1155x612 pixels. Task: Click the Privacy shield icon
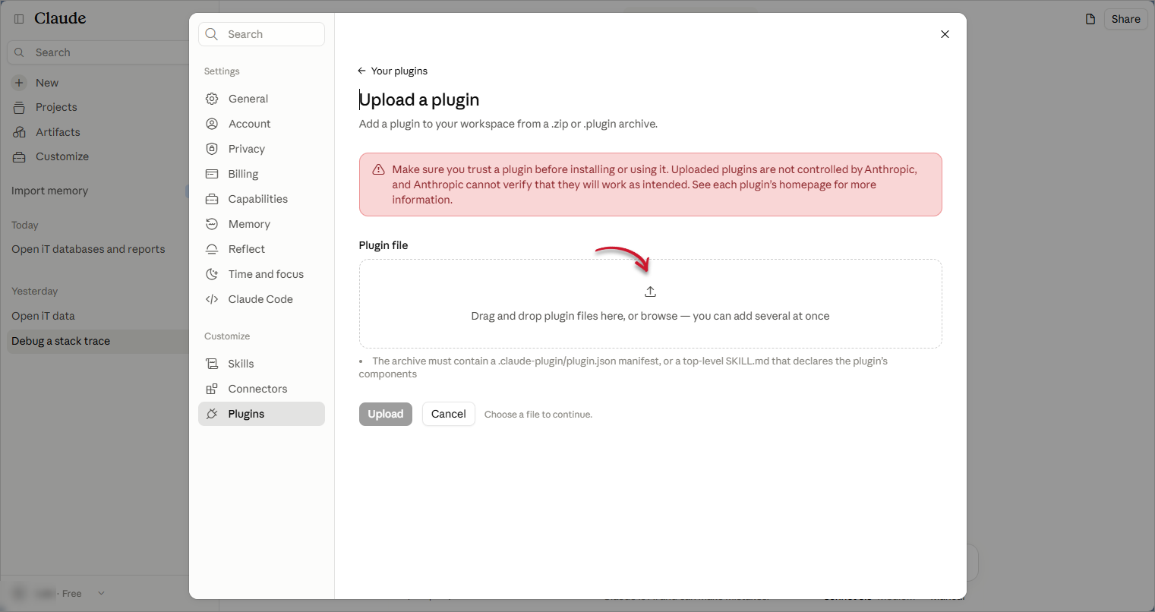coord(212,149)
